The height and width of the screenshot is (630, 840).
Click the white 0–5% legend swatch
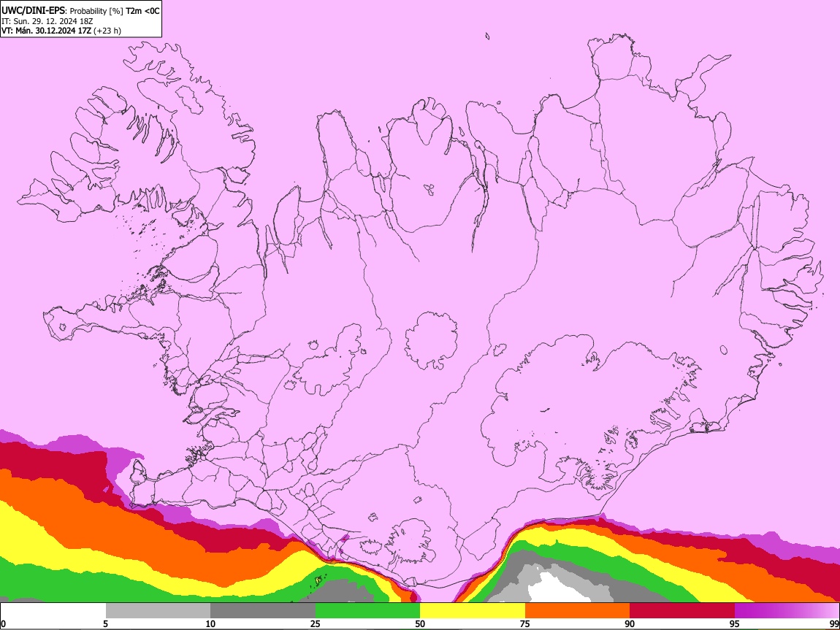[x=53, y=611]
